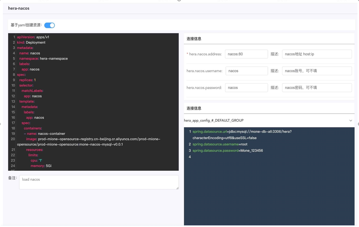Click the hera.nacos.username input field
Viewport: 359px width, 227px height.
[x=246, y=71]
